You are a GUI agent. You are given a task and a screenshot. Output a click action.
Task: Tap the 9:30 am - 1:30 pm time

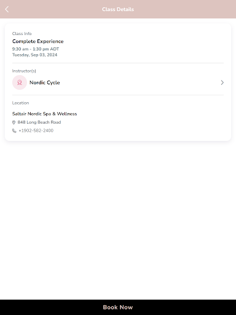click(x=36, y=49)
